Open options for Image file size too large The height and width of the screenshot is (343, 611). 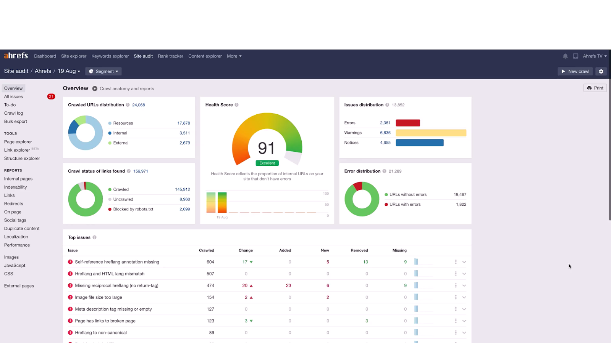456,297
